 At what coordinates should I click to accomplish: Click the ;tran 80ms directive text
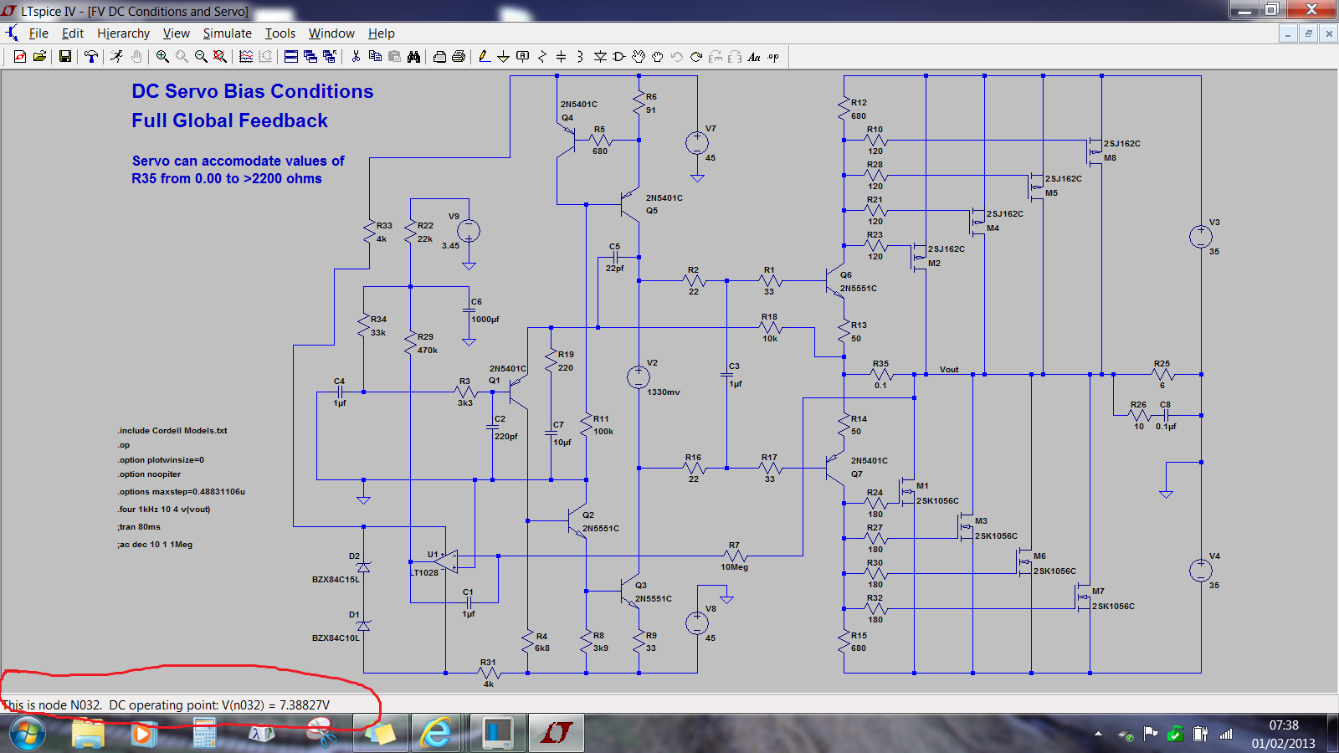pyautogui.click(x=139, y=527)
